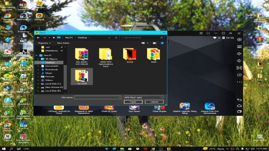269x151 pixels.
Task: Click the navigation pane scrollbar
Action: 65,77
